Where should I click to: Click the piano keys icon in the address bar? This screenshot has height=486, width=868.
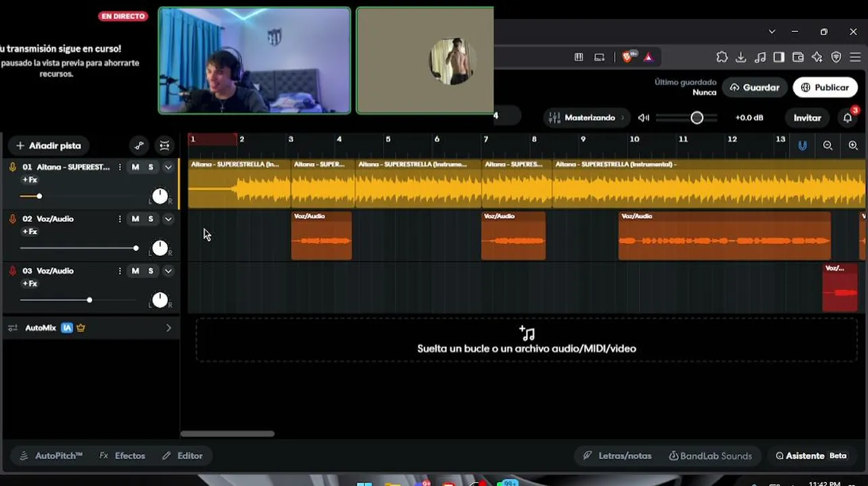click(579, 57)
